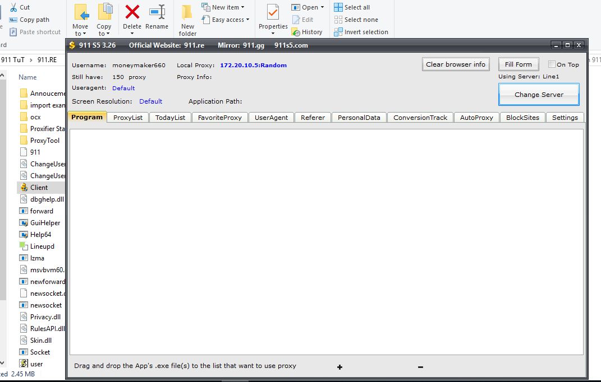Click the plus icon to add an app
The height and width of the screenshot is (382, 601).
click(340, 367)
